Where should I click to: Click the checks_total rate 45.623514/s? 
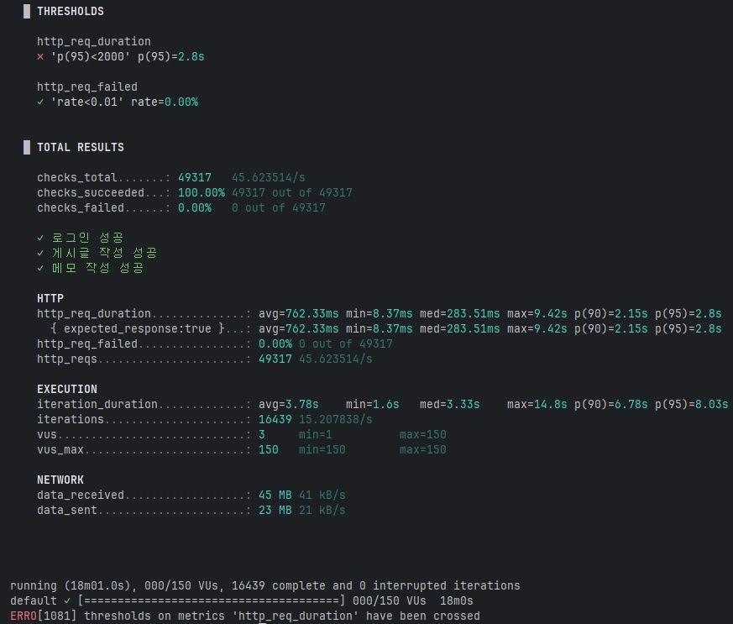(x=269, y=177)
